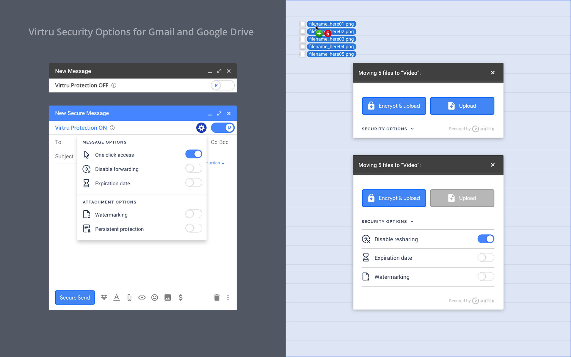Viewport: 571px width, 357px height.
Task: Click Watermarking document icon in Attachment Options
Action: 86,214
